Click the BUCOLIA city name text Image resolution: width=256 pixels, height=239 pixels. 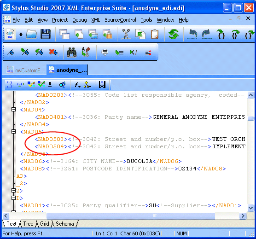140,161
